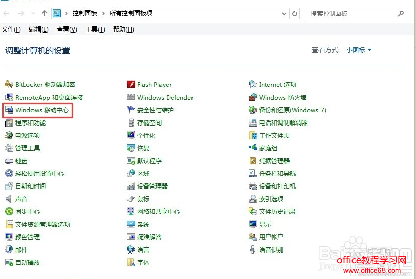
Task: Click the Windows 移动中心 icon
Action: point(9,110)
